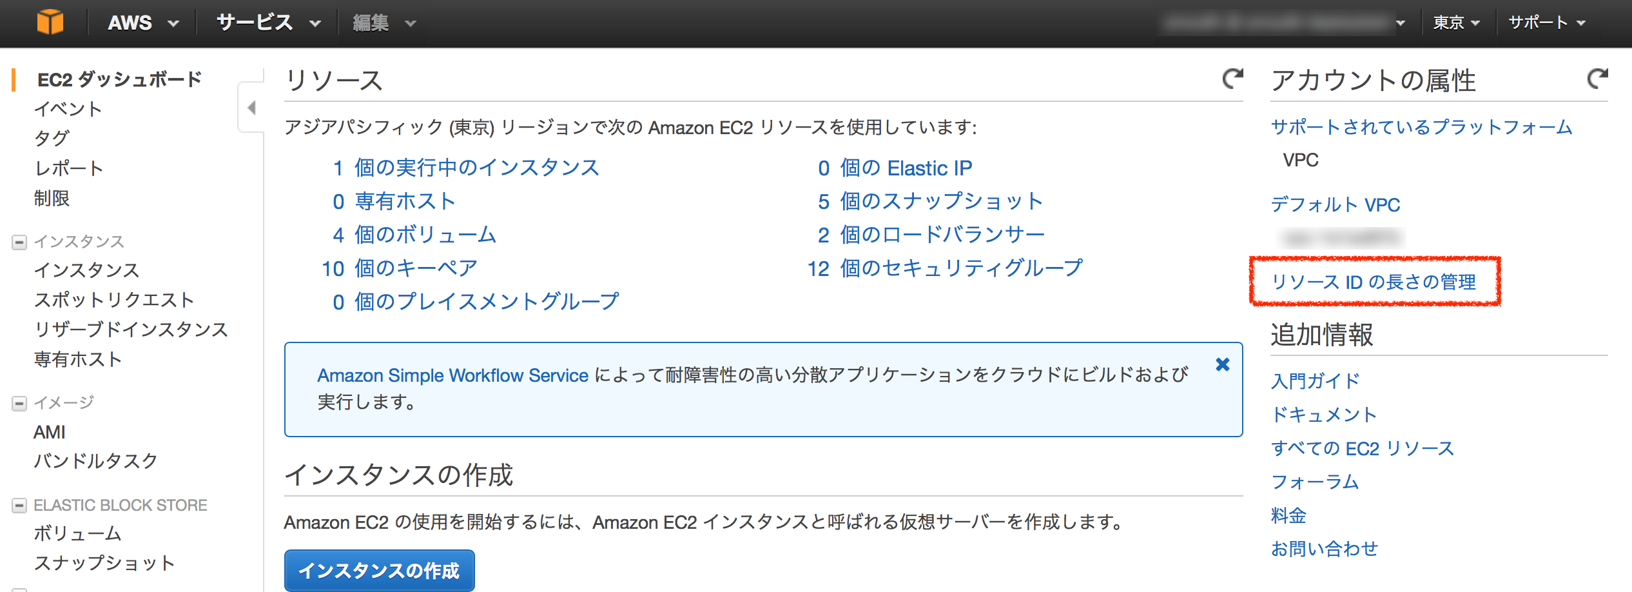Open 個のセキュリティグループ link

coord(960,268)
